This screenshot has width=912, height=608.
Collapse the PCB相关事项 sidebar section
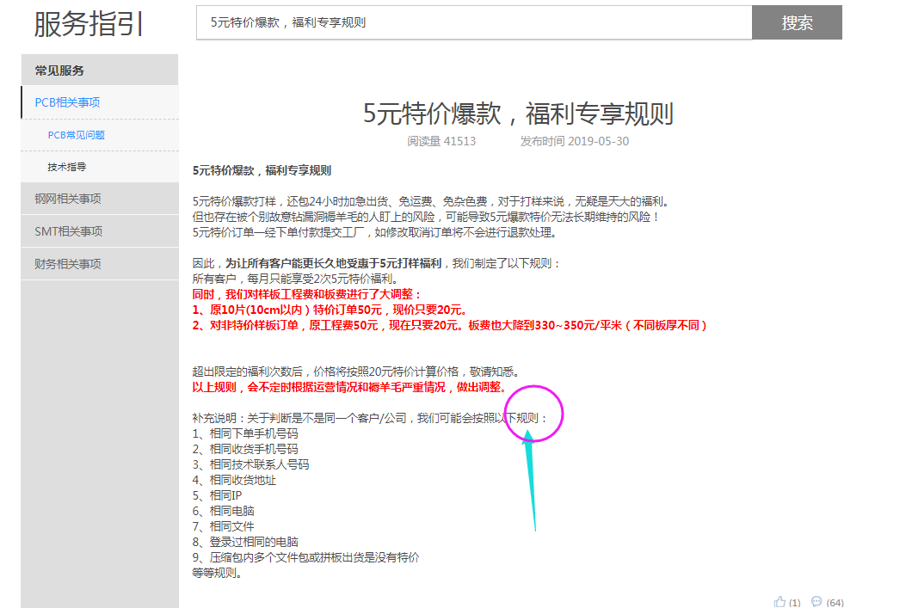coord(67,102)
